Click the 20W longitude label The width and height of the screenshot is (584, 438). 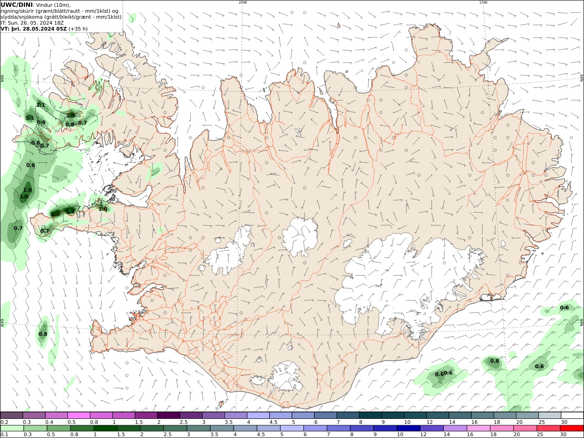(x=243, y=2)
